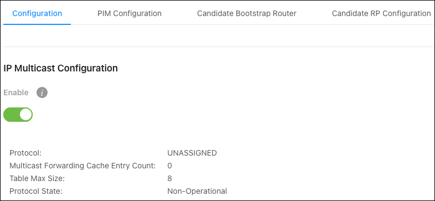Viewport: 435px width, 201px height.
Task: Select the UNASSIGNED protocol value
Action: click(x=192, y=153)
